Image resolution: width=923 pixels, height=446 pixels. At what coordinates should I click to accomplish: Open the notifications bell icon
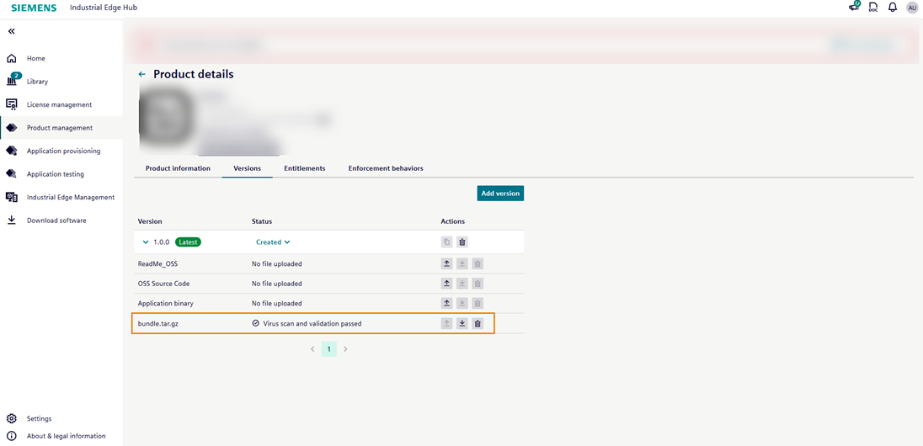coord(893,8)
